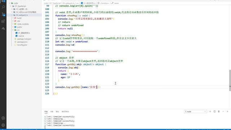Click line number 102 in the gutter

[47, 16]
